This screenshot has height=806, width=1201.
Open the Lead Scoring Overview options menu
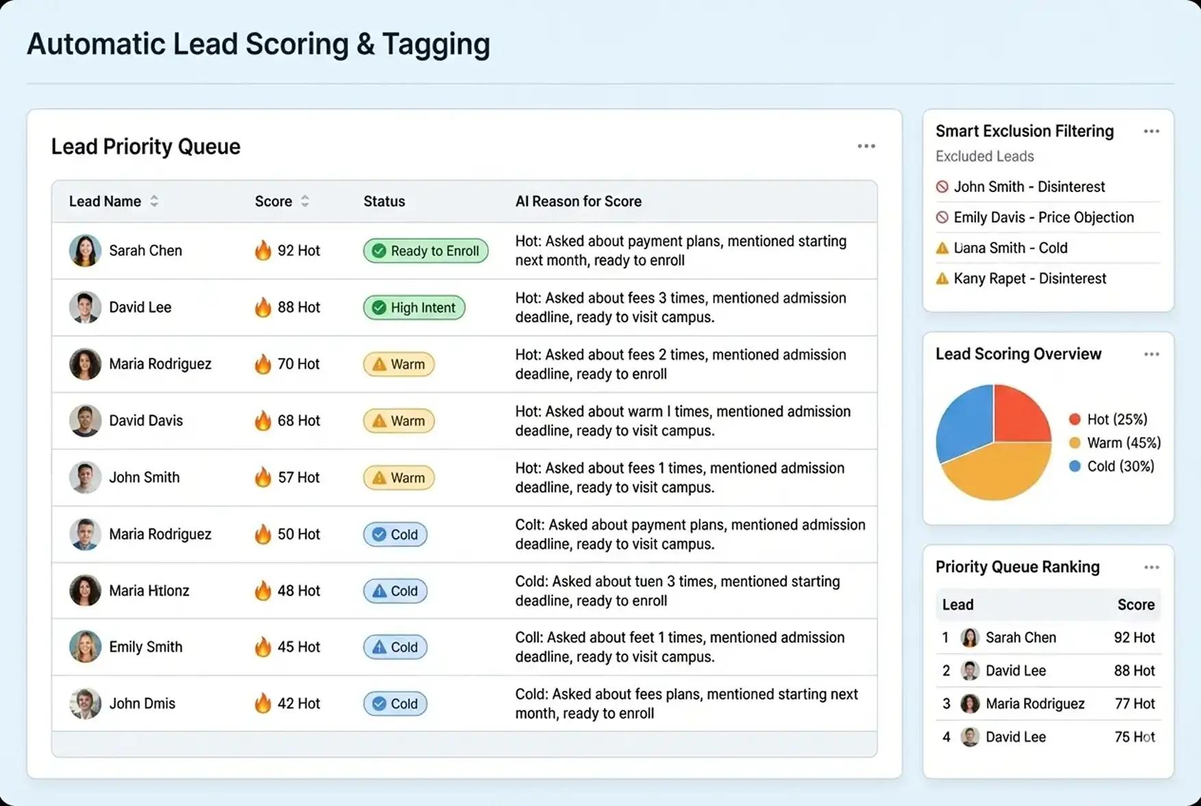point(1152,354)
